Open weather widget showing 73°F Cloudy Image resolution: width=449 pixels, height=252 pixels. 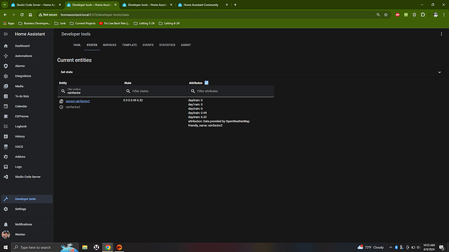pyautogui.click(x=370, y=247)
